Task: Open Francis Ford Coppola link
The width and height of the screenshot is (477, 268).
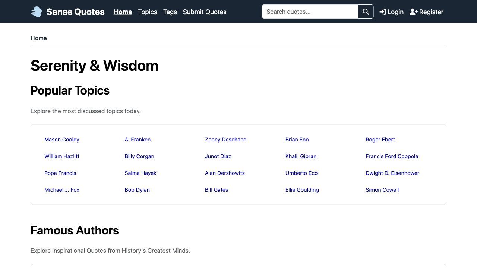Action: [x=392, y=156]
